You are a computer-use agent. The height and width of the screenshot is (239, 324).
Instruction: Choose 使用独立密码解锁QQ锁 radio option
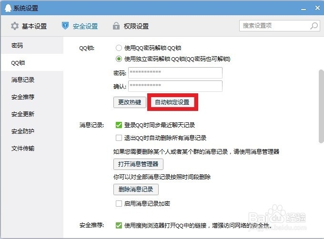tap(119, 59)
